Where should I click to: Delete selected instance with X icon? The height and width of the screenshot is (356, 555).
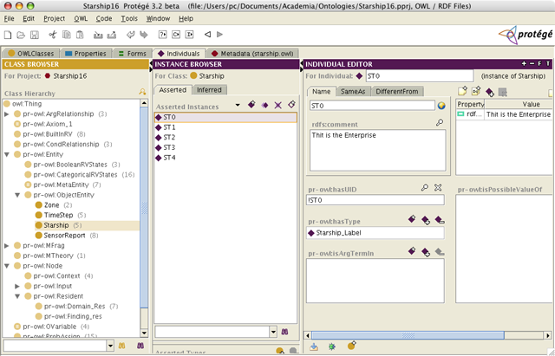pyautogui.click(x=277, y=105)
